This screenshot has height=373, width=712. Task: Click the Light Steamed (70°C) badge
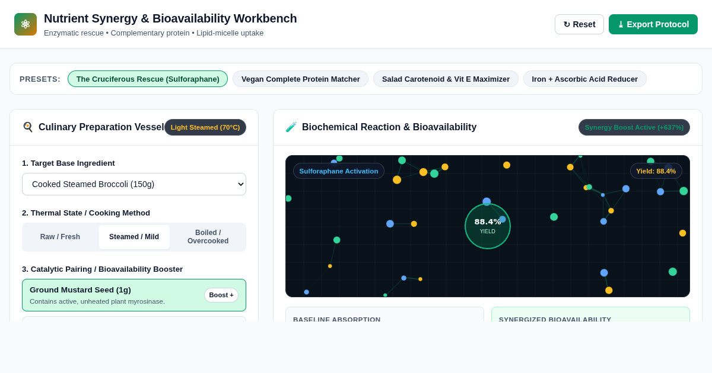pyautogui.click(x=205, y=127)
